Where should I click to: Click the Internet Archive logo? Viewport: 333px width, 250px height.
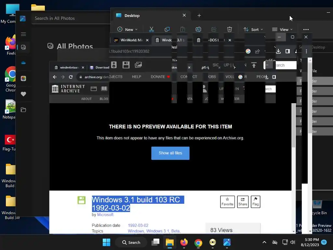pos(68,89)
